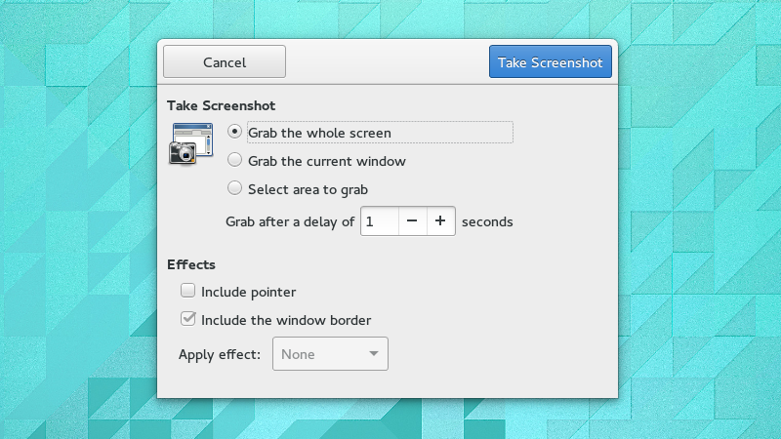Click the Include pointer label text
The image size is (781, 439).
249,292
